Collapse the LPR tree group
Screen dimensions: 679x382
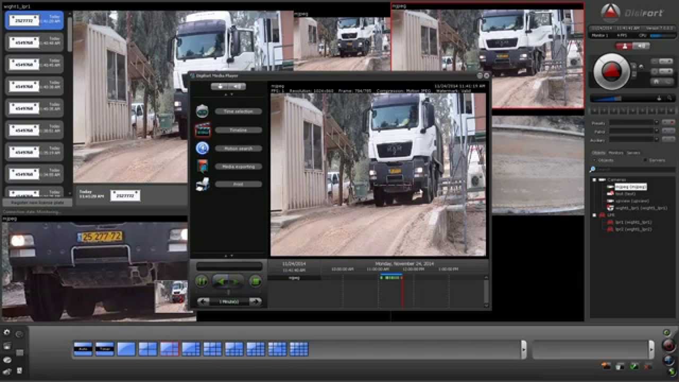pos(594,215)
